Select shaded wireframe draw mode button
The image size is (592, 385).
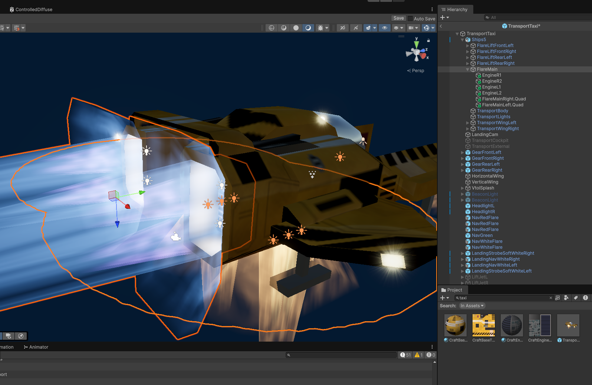point(284,28)
